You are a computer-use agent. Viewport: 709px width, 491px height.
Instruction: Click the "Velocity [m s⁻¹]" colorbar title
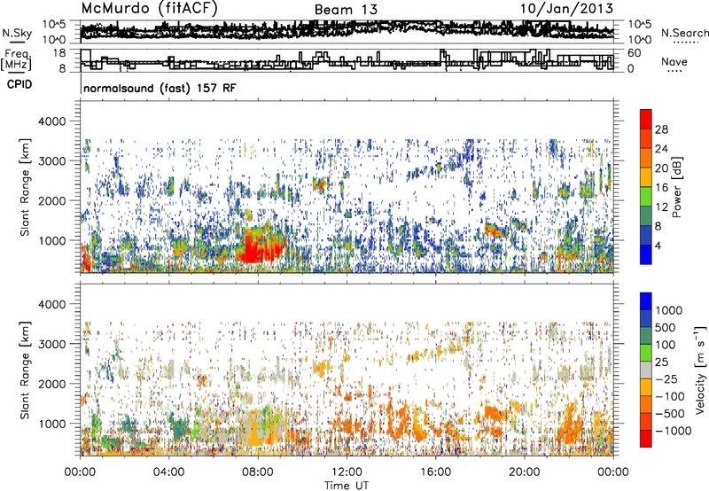[x=700, y=370]
